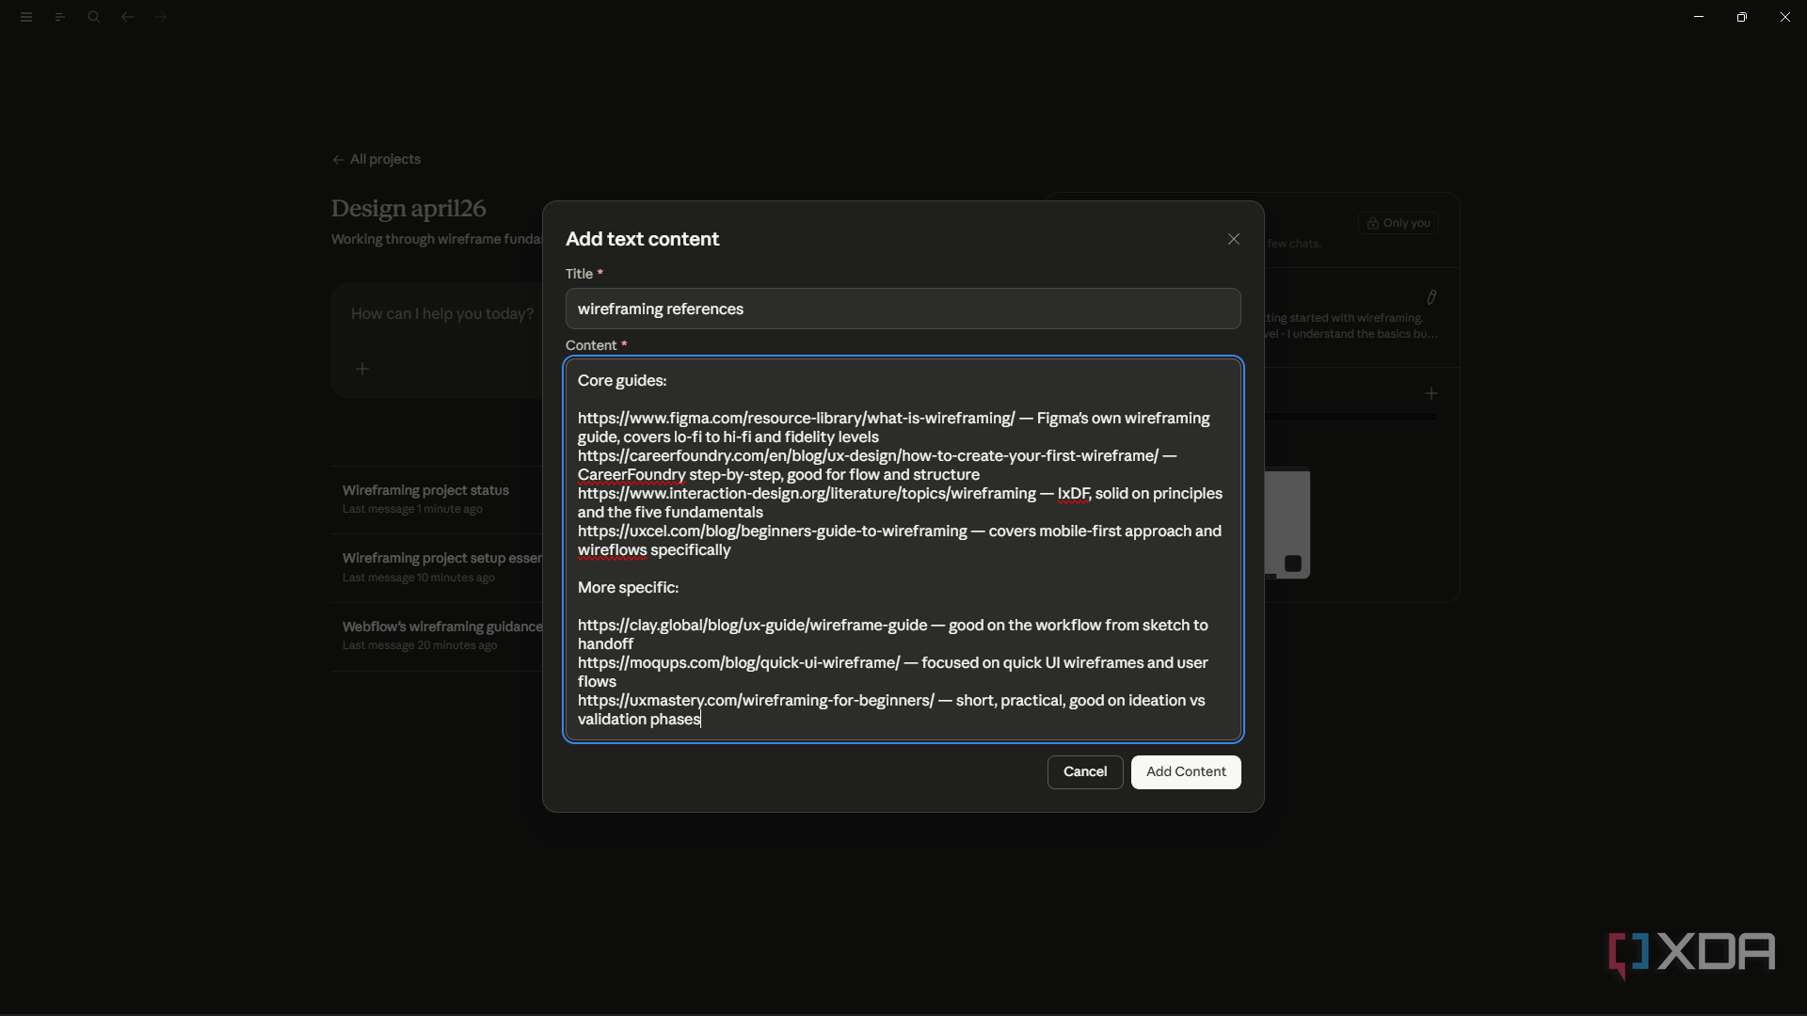
Task: Close the application window
Action: [x=1785, y=17]
